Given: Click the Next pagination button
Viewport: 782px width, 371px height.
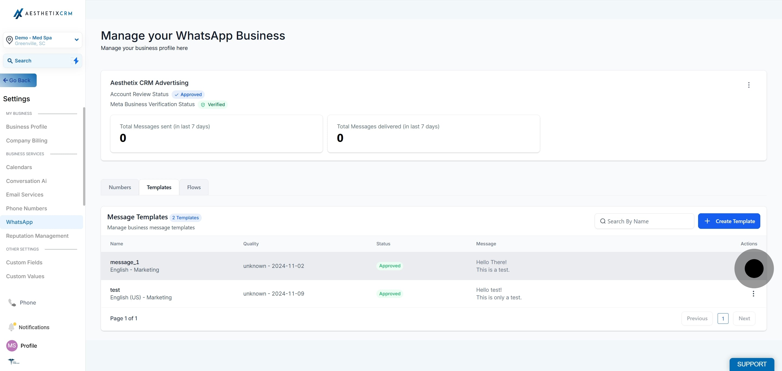Looking at the screenshot, I should (x=744, y=318).
